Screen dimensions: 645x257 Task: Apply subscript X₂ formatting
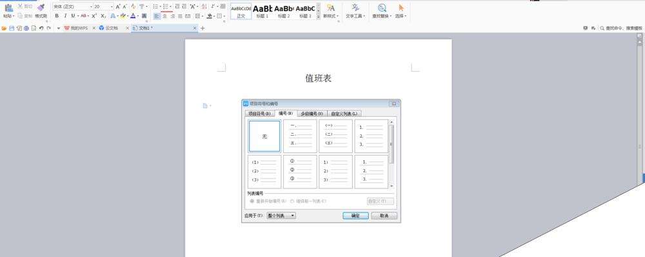point(103,15)
